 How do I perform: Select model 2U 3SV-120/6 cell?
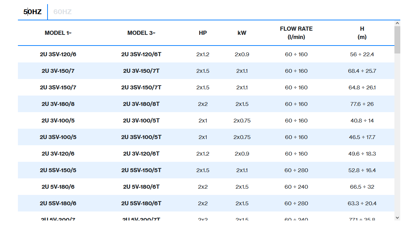58,55
